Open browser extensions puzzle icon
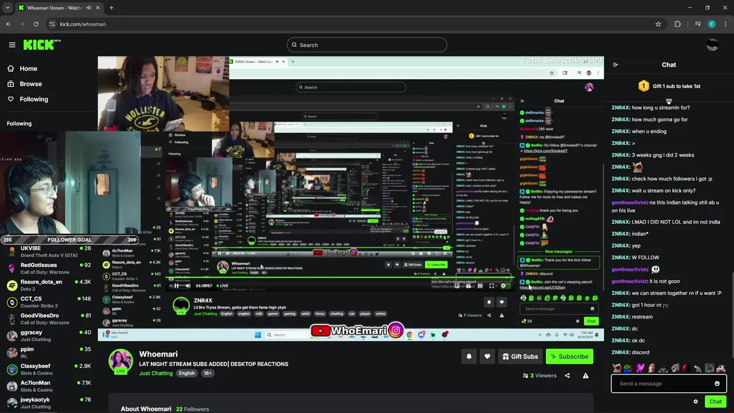734x413 pixels. click(678, 24)
